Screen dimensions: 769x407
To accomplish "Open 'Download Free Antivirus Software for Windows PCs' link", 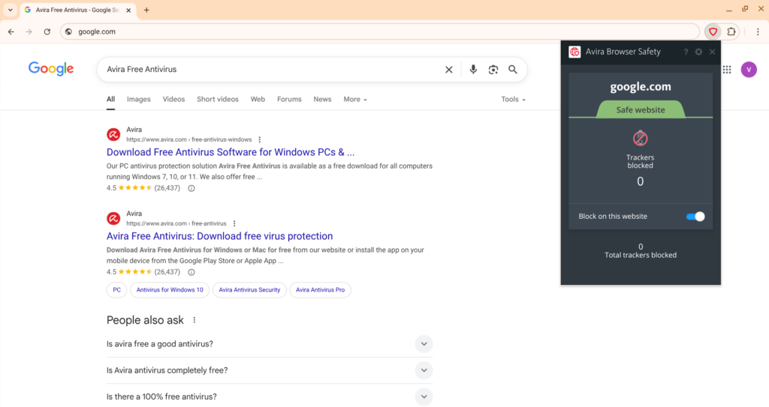I will 231,152.
